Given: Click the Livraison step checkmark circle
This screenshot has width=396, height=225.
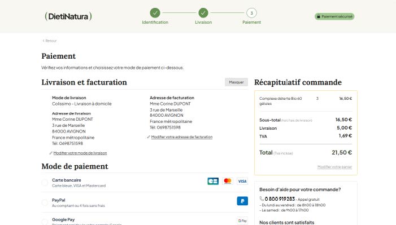Looking at the screenshot, I should point(203,12).
